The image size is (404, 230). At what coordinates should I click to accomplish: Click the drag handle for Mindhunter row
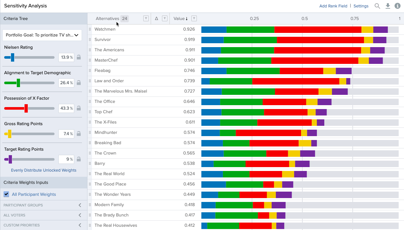coord(90,133)
